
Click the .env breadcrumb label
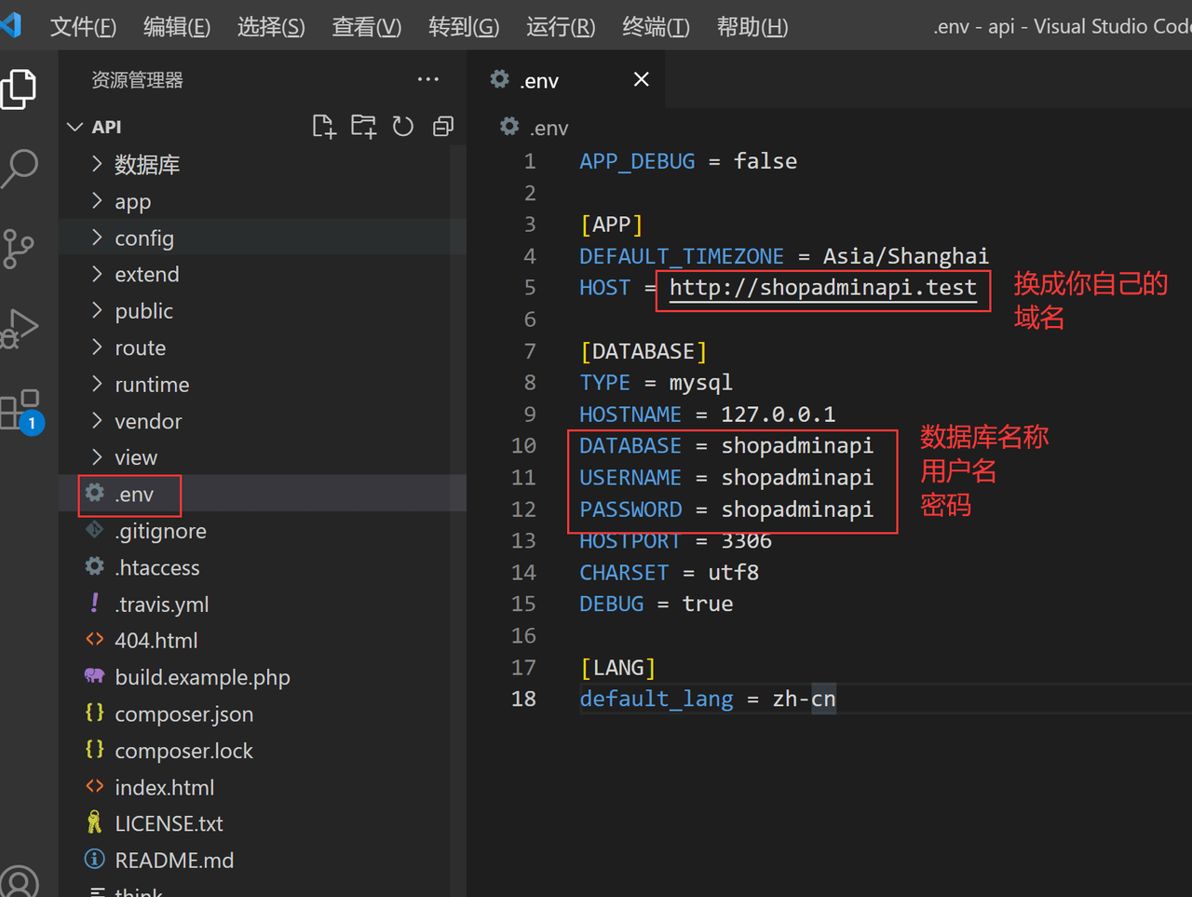click(x=549, y=128)
